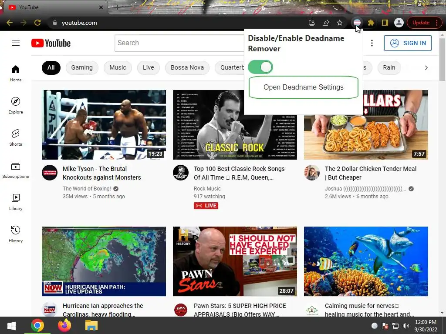Click the volume speaker tray icon

[406, 326]
